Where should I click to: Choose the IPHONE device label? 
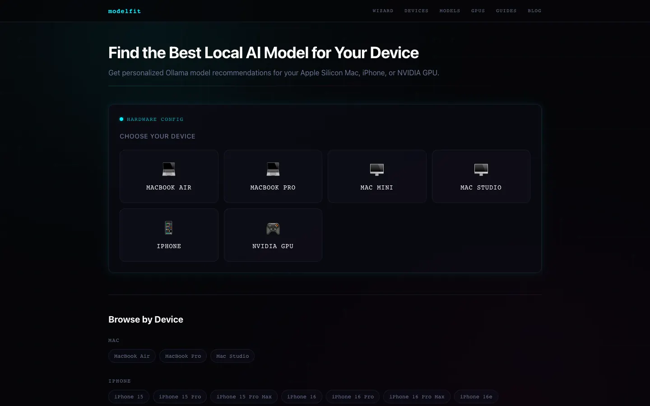[x=169, y=246]
